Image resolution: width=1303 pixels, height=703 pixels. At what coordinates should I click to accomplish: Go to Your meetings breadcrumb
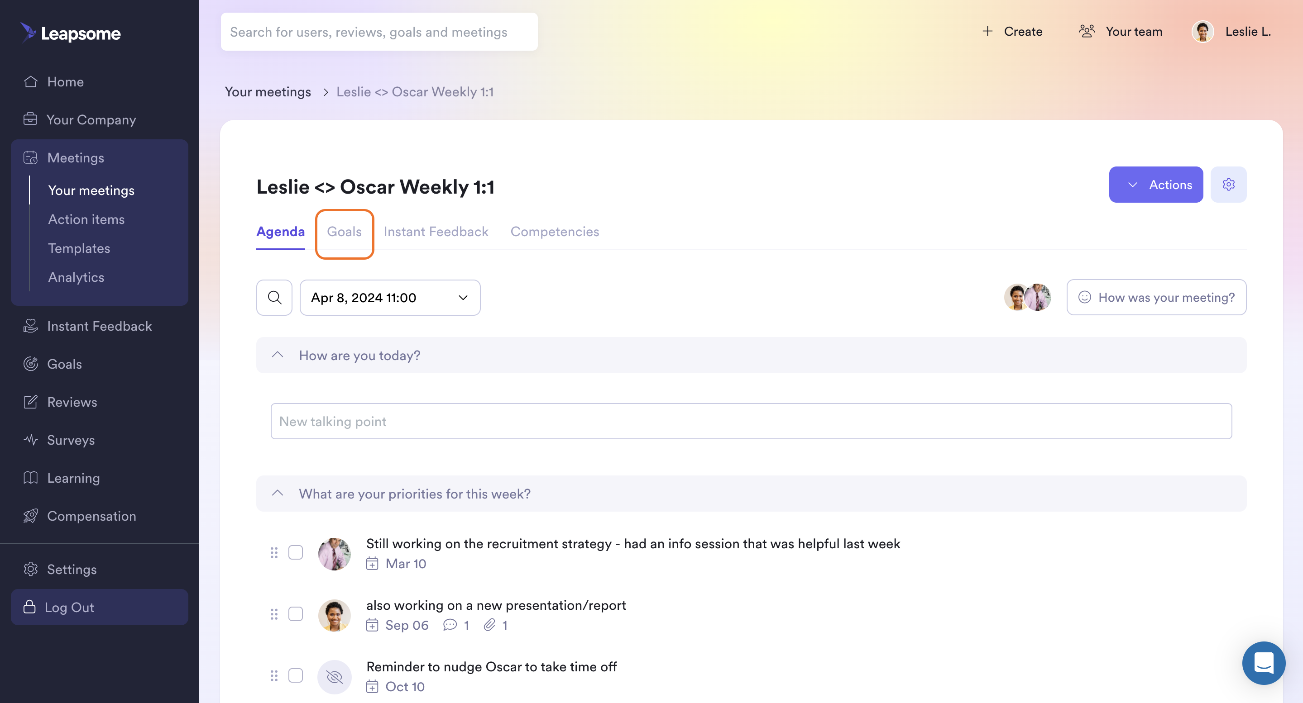point(268,92)
